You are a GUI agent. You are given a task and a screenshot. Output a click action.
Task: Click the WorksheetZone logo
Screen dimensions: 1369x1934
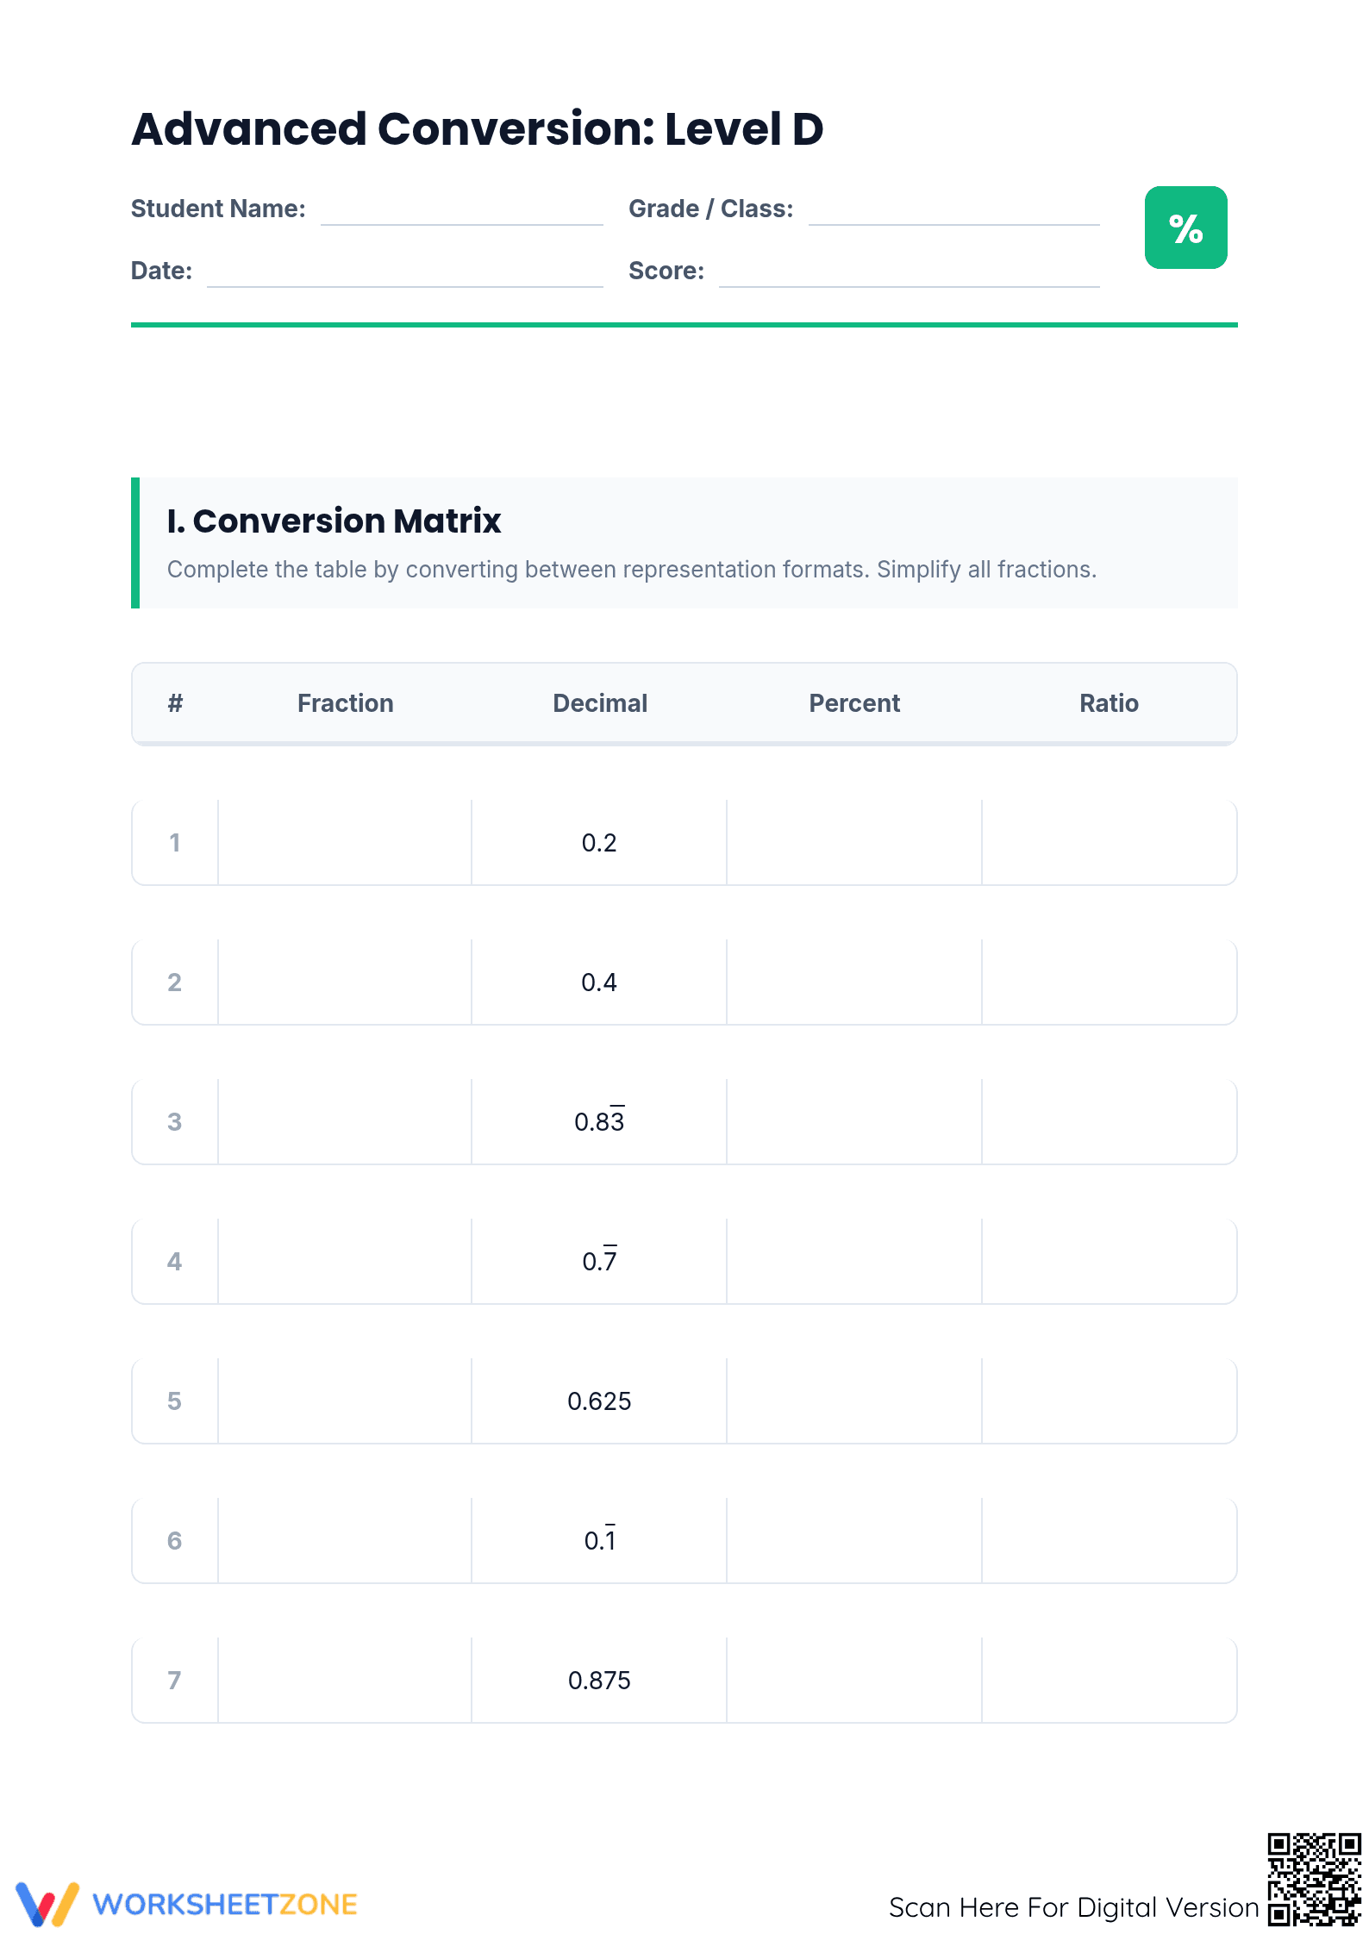point(186,1904)
